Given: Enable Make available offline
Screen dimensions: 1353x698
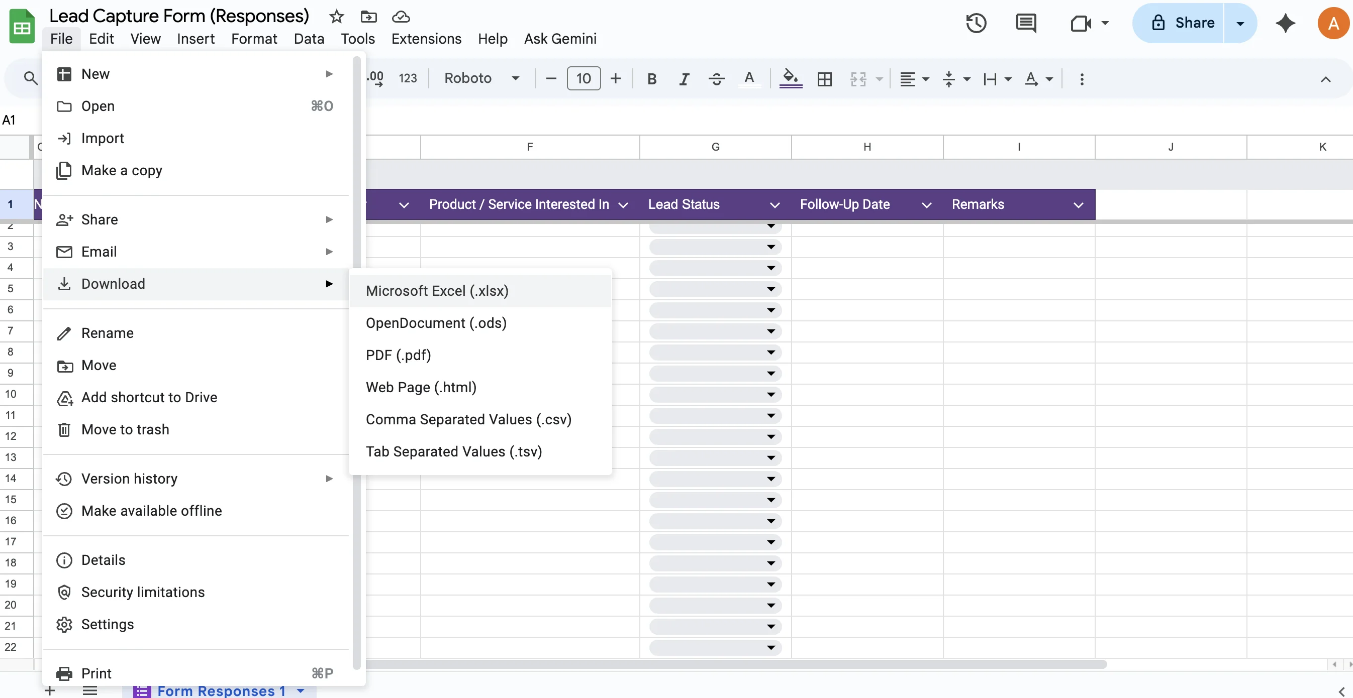Looking at the screenshot, I should pyautogui.click(x=151, y=510).
